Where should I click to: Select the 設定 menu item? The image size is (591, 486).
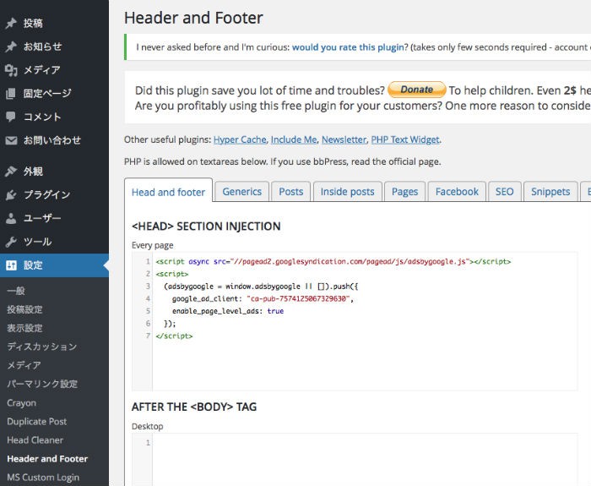(x=54, y=265)
